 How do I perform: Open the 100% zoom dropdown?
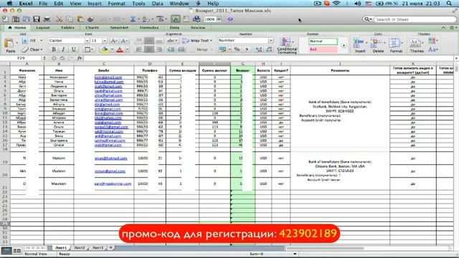click(219, 19)
